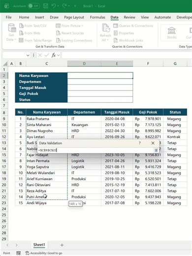
Task: Click the 'Keuangan' department cell
Action: pyautogui.click(x=84, y=125)
